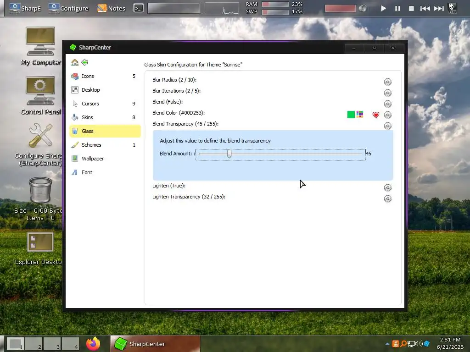Open the Notes button in top bar
Viewport: 470px width, 352px height.
pyautogui.click(x=111, y=8)
